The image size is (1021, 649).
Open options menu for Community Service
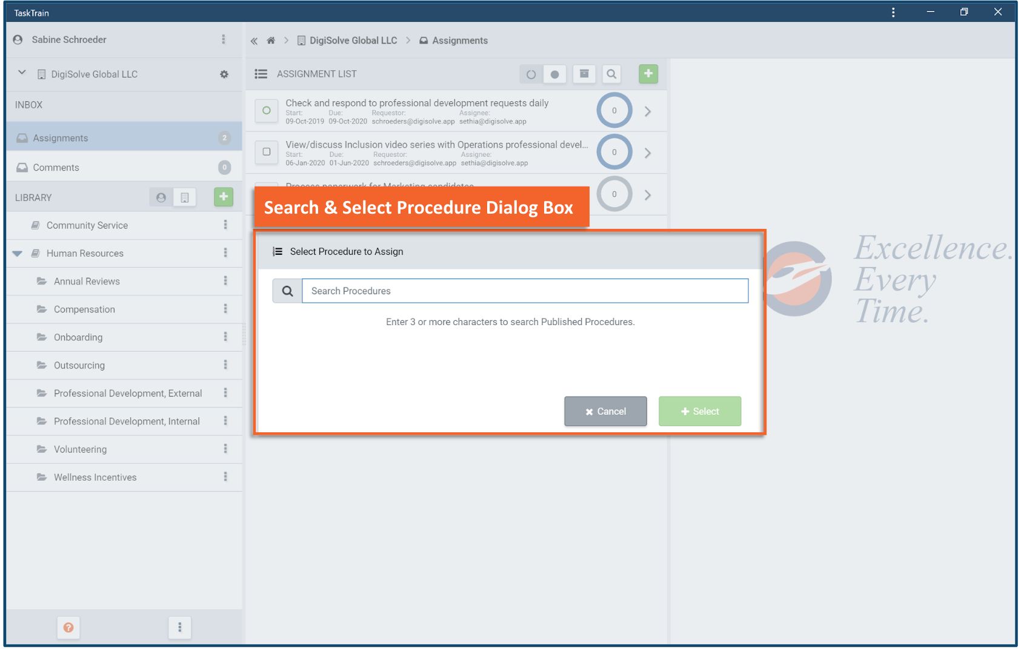[225, 225]
